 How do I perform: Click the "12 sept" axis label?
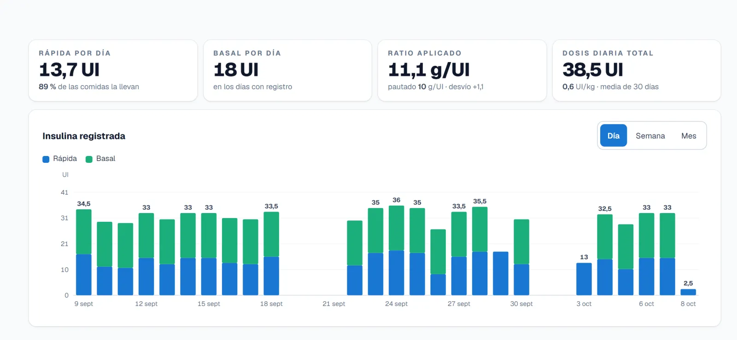(146, 304)
